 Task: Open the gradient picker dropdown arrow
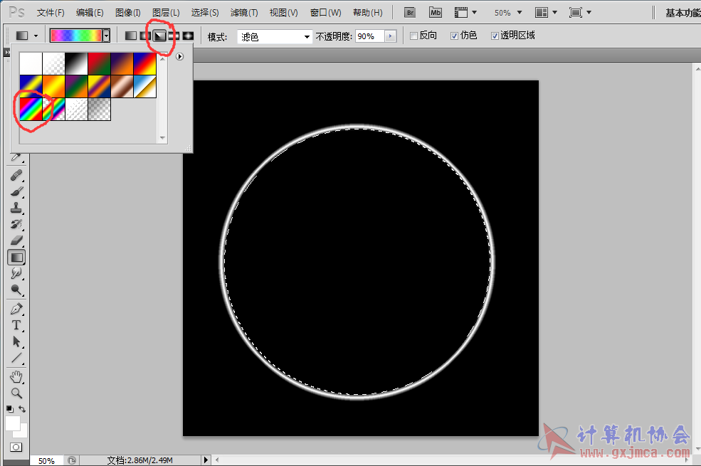click(x=106, y=36)
